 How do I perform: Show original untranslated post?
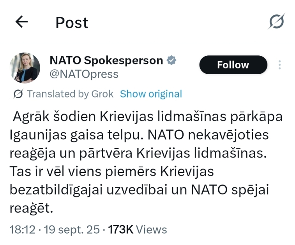[x=151, y=94]
